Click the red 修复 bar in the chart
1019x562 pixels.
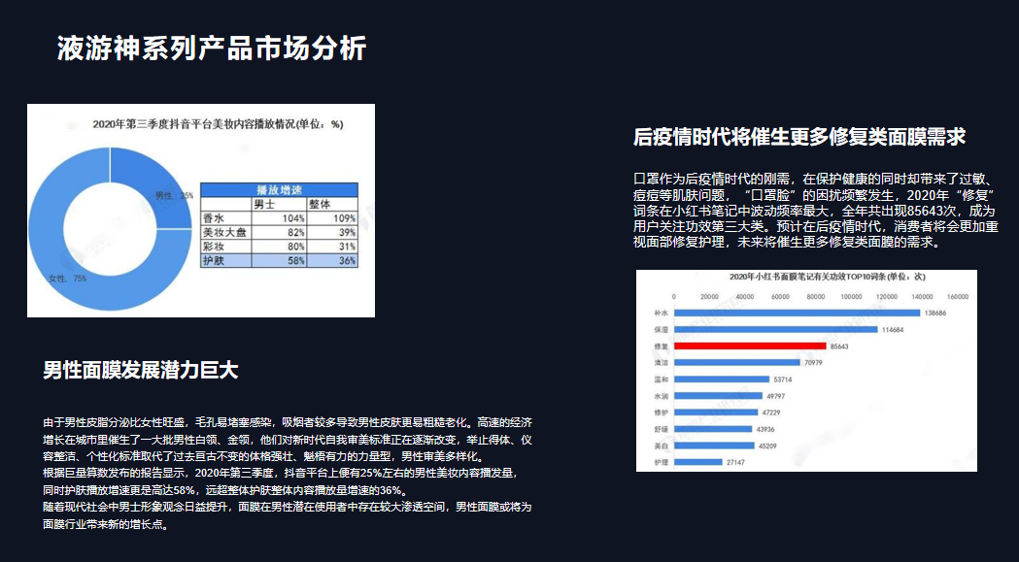[x=748, y=346]
